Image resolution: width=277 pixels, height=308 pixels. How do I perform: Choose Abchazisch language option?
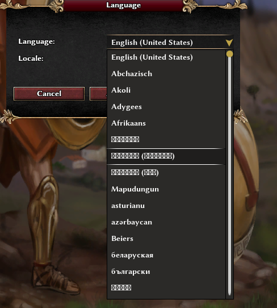tap(166, 74)
